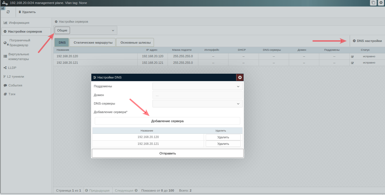Delete server 192.168.20.121 in the dialog
Image resolution: width=385 pixels, height=195 pixels.
[x=223, y=144]
